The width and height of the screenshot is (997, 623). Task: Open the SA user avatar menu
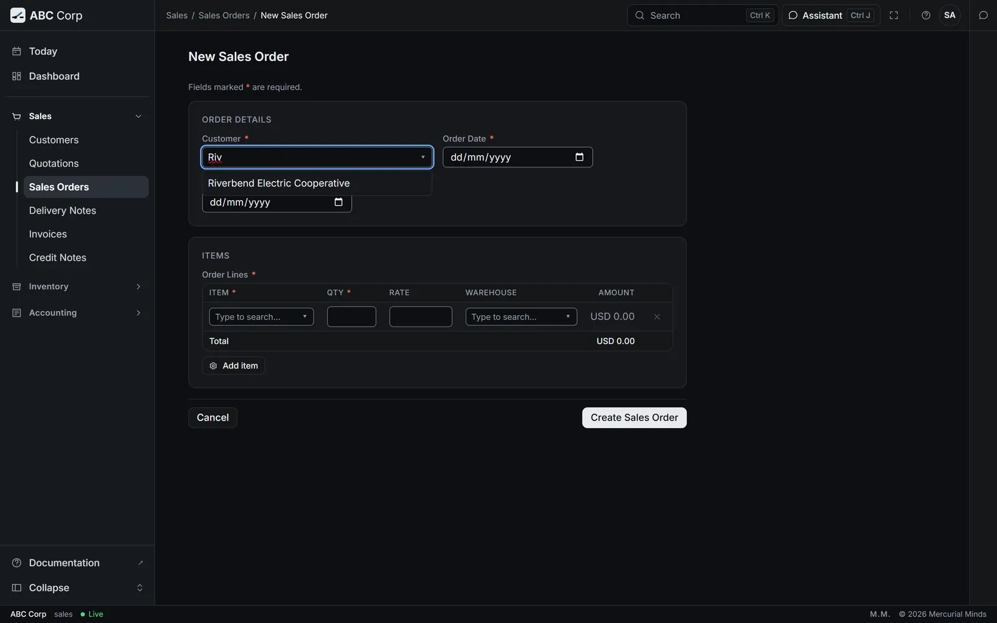click(950, 16)
